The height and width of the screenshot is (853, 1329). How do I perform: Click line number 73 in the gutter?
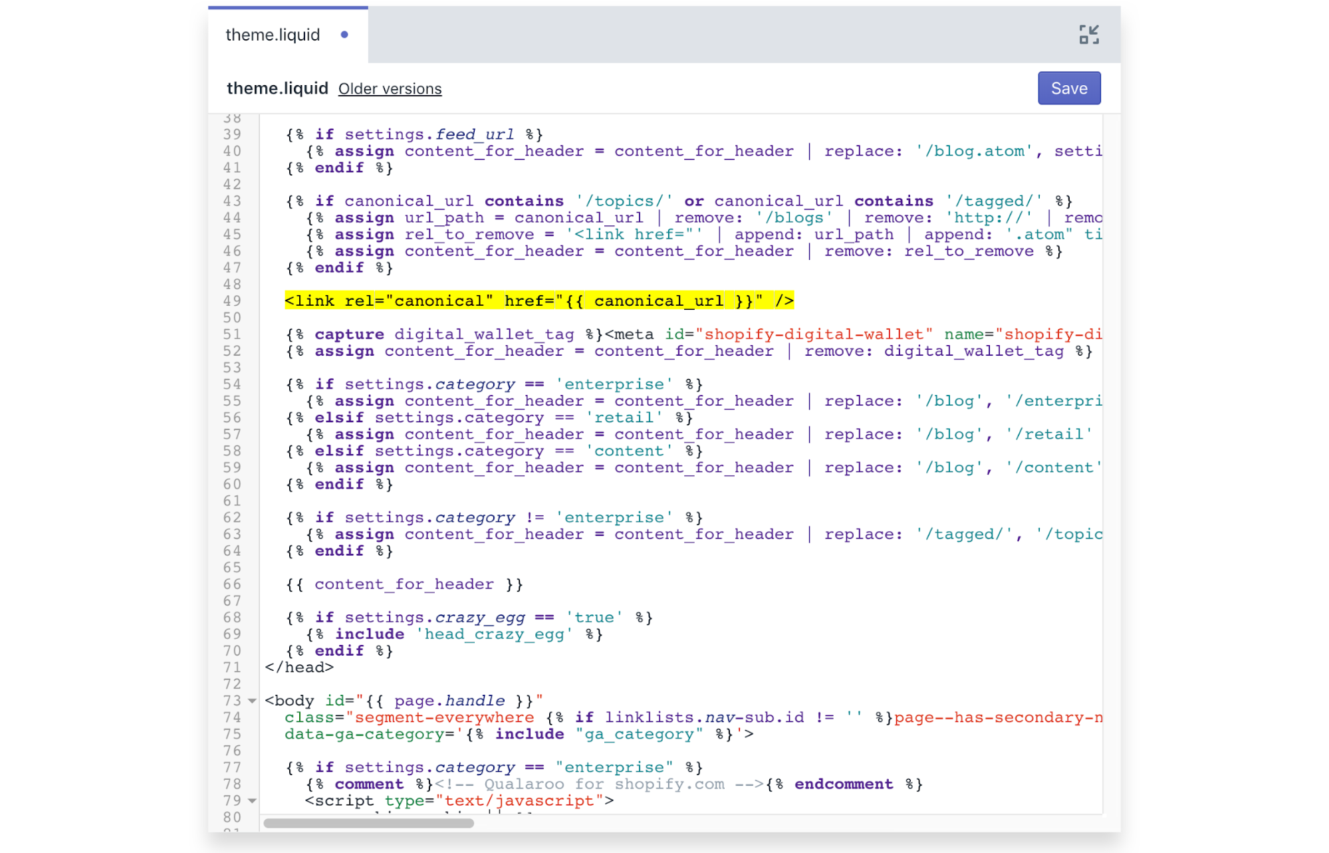(232, 701)
